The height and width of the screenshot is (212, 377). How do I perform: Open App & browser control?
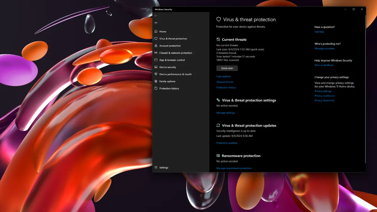tap(172, 60)
